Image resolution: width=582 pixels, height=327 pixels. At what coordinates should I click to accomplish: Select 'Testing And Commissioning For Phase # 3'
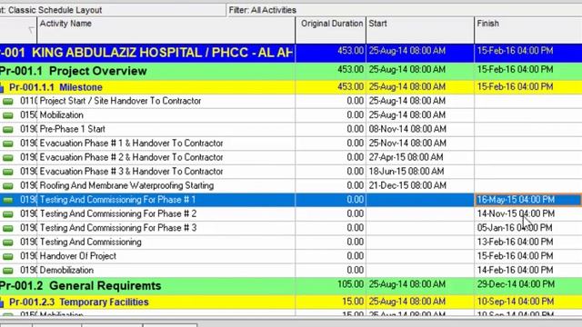point(118,228)
